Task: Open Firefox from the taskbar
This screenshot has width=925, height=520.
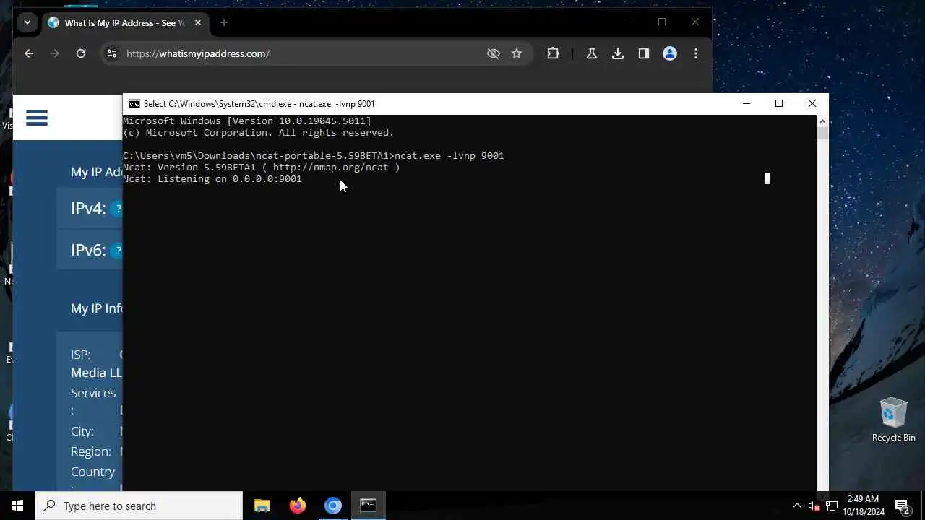Action: tap(298, 506)
